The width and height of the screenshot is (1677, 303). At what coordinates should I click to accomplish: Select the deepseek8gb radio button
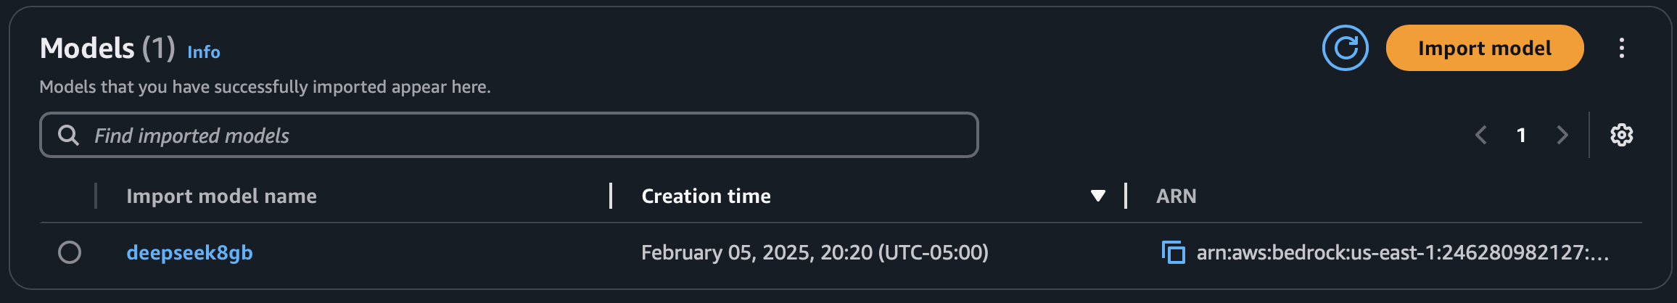point(70,252)
